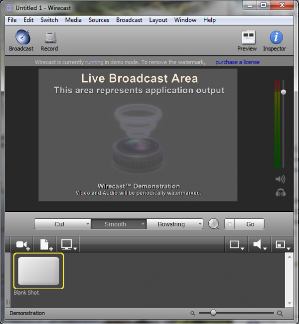Open the desktop presenter monitor menu
The width and height of the screenshot is (299, 324).
[69, 245]
